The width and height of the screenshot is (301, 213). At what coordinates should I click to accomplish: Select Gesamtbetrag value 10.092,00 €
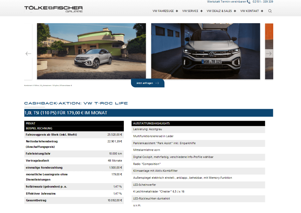115,200
